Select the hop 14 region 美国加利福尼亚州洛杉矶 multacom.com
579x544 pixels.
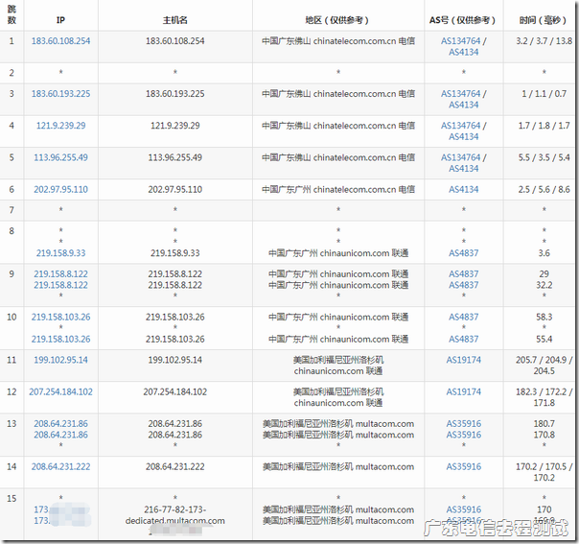coord(338,466)
